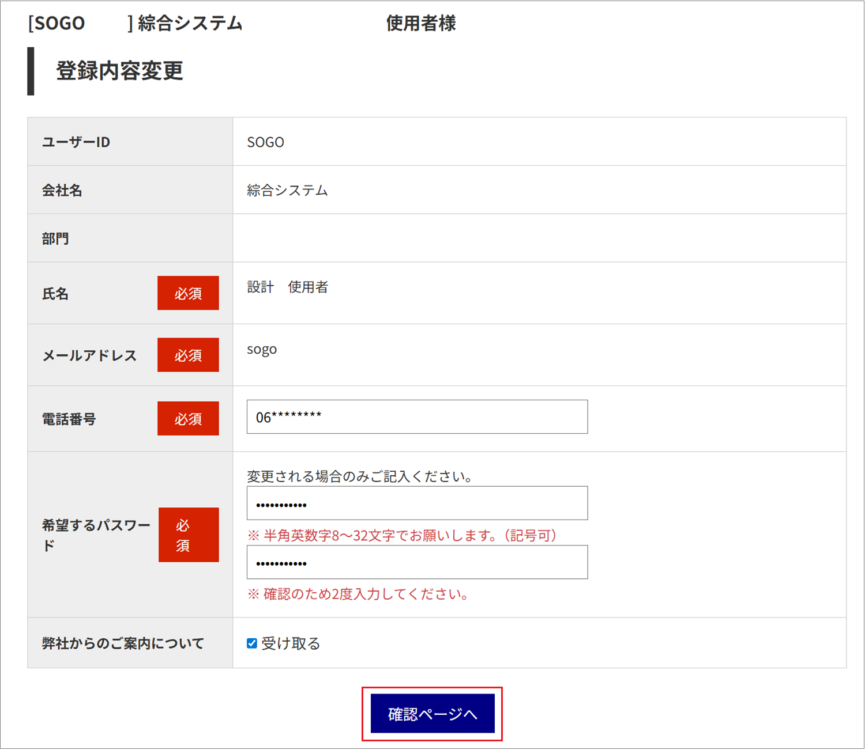Click the empty 部門 value cell
865x750 pixels.
click(x=539, y=238)
